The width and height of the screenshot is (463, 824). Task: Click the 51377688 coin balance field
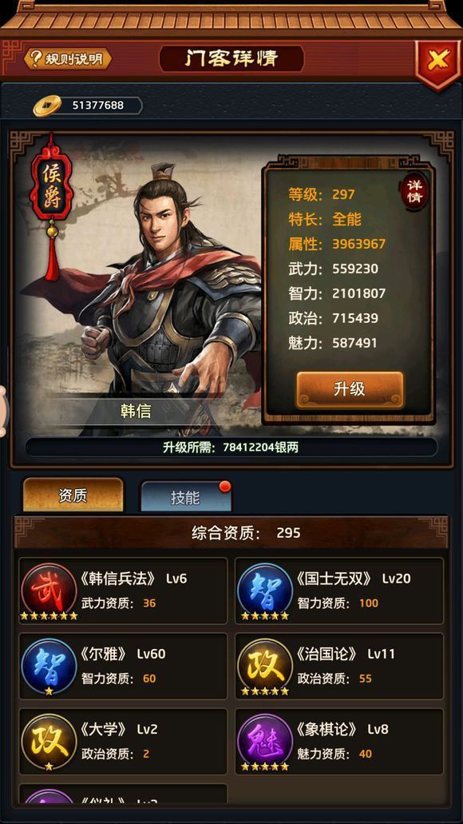click(x=98, y=105)
